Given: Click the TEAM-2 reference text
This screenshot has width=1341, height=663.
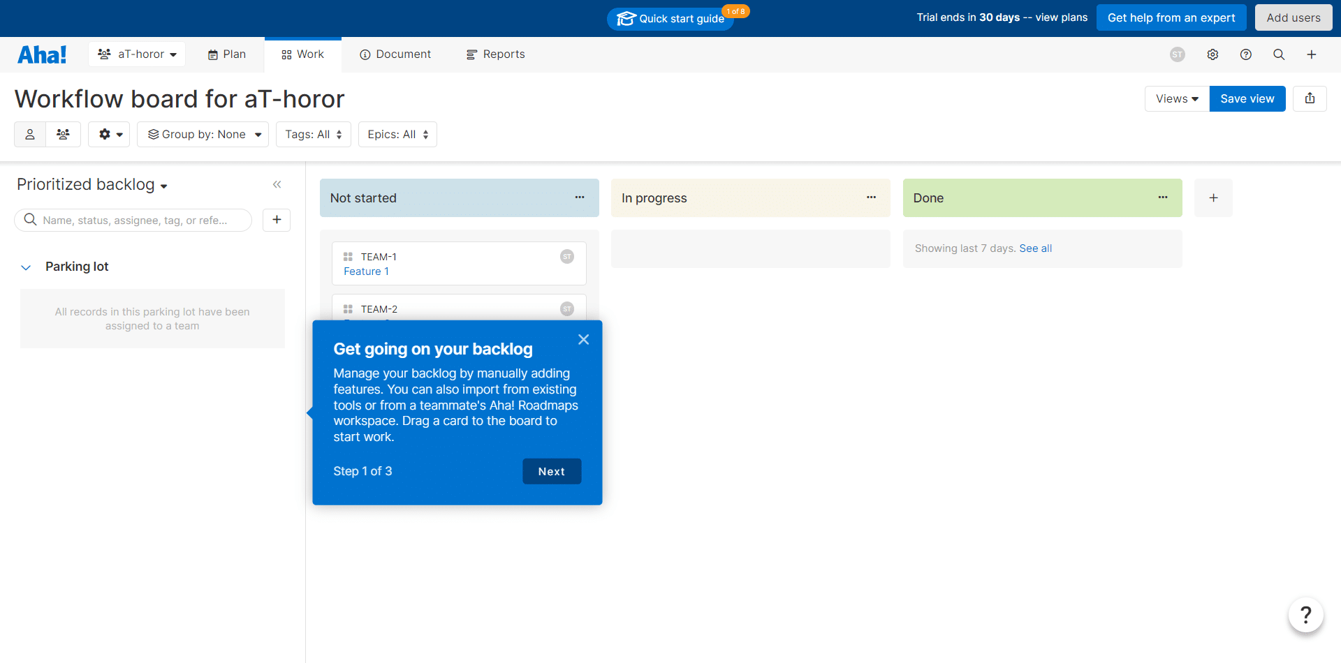Looking at the screenshot, I should coord(379,309).
